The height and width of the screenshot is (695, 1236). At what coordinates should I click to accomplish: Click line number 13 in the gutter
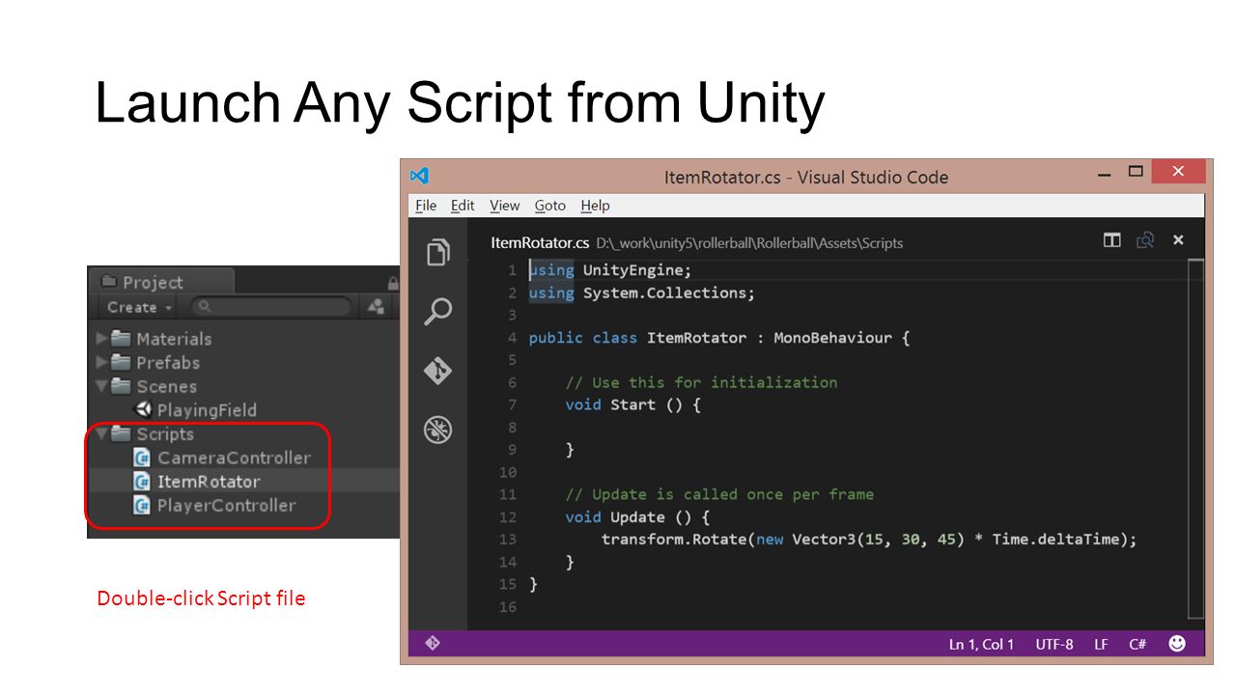(x=508, y=540)
